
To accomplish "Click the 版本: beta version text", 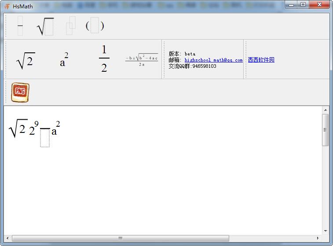I will click(x=182, y=54).
